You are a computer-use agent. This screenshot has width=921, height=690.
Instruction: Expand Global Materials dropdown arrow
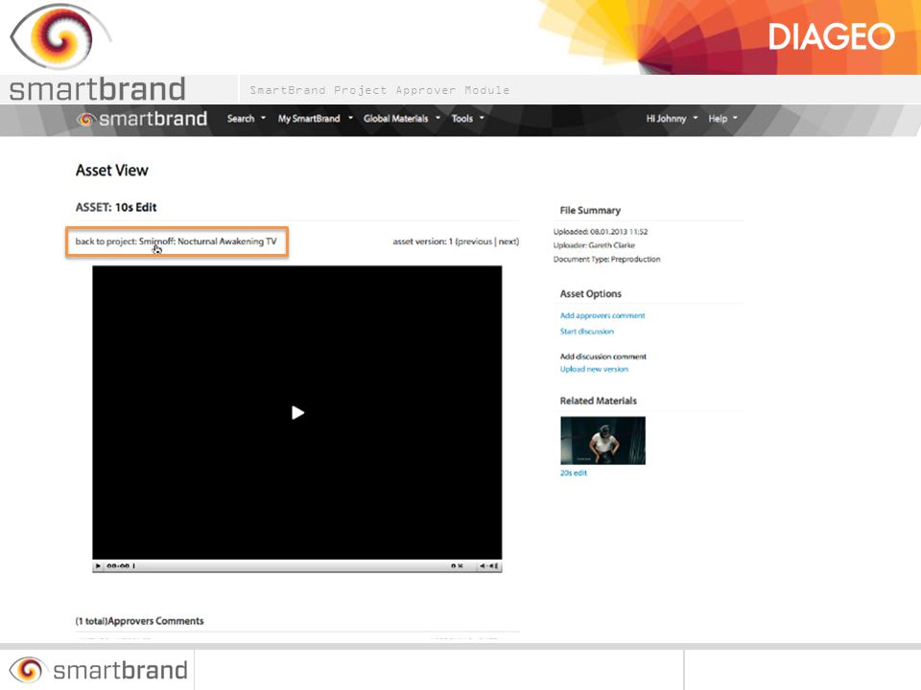[x=437, y=118]
